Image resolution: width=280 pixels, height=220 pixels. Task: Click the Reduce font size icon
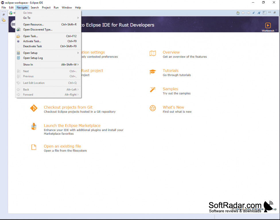point(254,13)
